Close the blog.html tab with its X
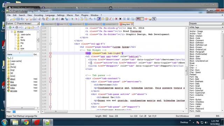224x126 pixels. pyautogui.click(x=132, y=24)
